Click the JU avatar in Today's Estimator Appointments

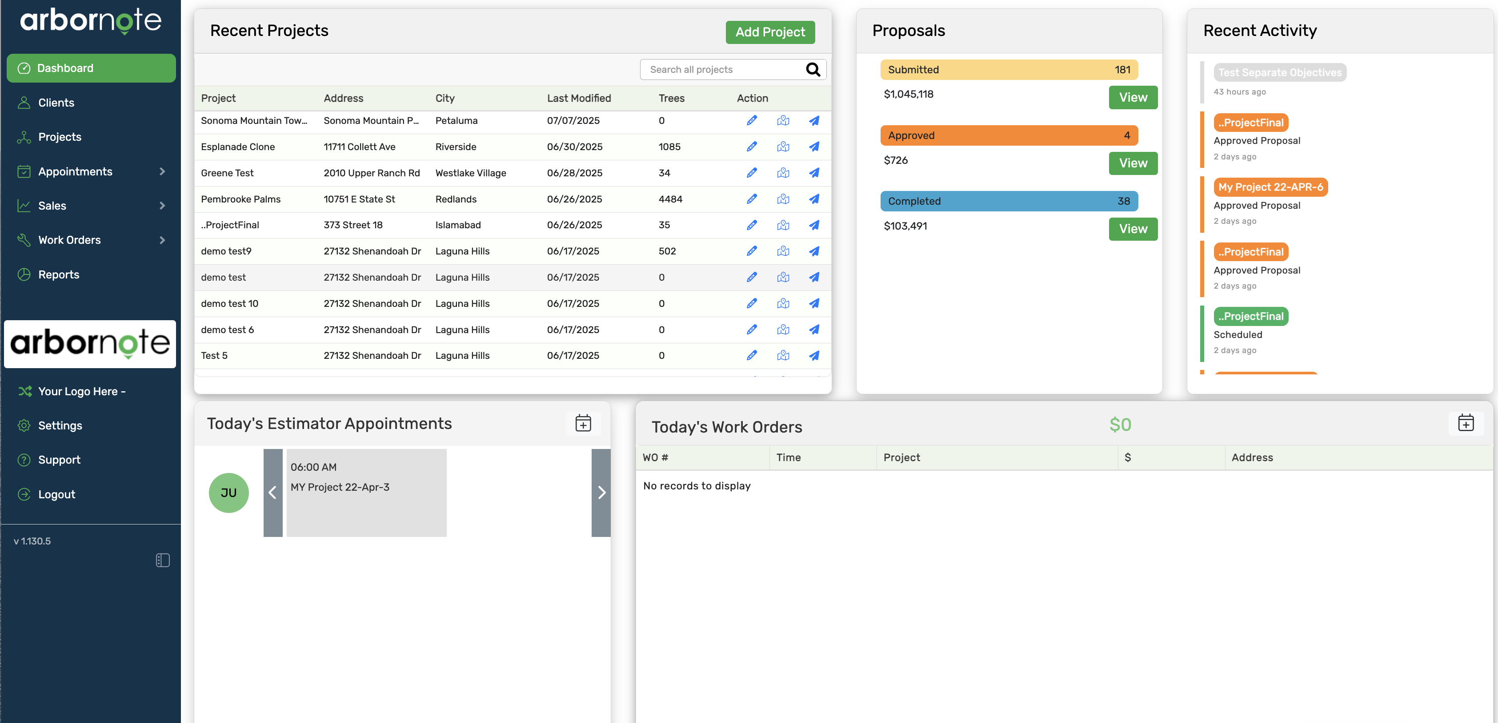coord(228,492)
